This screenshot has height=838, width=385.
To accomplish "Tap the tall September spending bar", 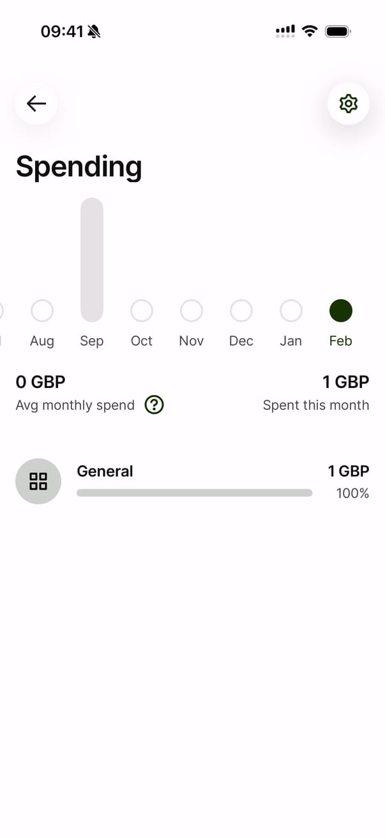I will pyautogui.click(x=92, y=259).
